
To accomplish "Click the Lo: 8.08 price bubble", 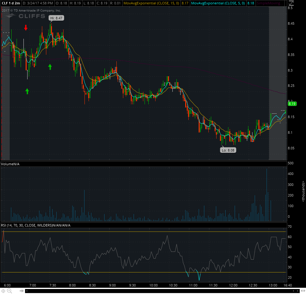I will [228, 150].
